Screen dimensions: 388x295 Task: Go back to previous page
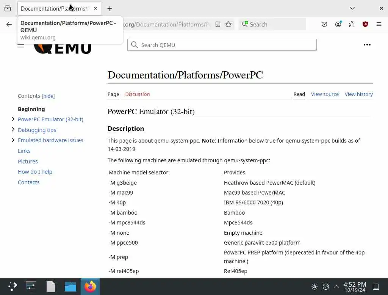pos(9,24)
